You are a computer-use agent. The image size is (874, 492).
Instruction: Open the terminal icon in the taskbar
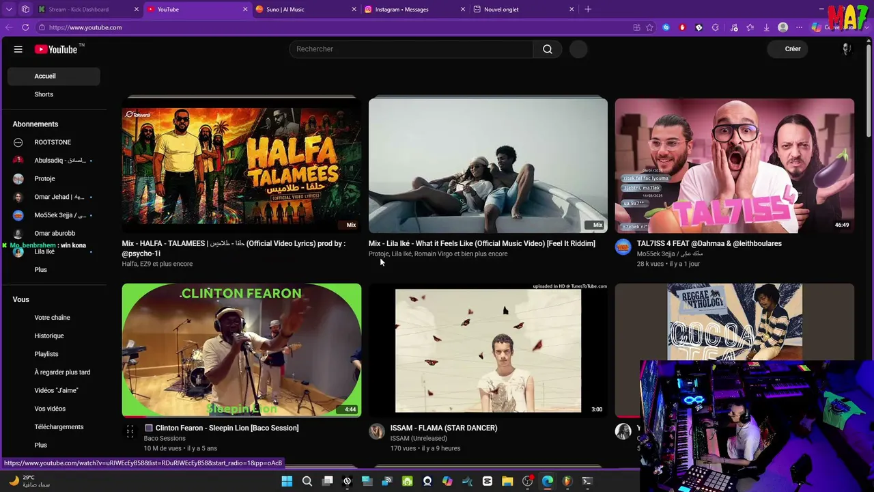pos(587,481)
